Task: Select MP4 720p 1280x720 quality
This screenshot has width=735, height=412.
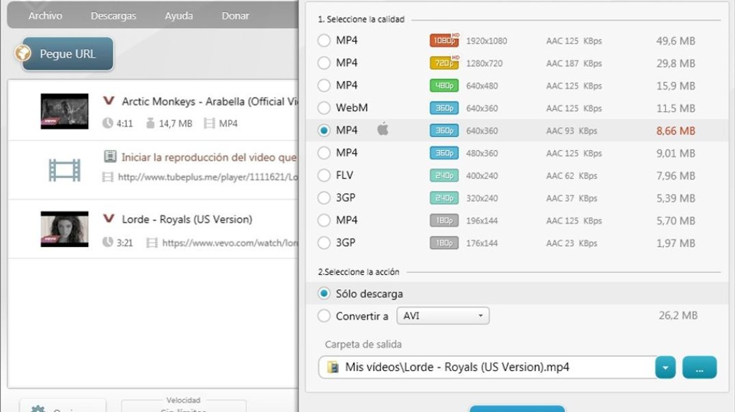Action: coord(324,63)
